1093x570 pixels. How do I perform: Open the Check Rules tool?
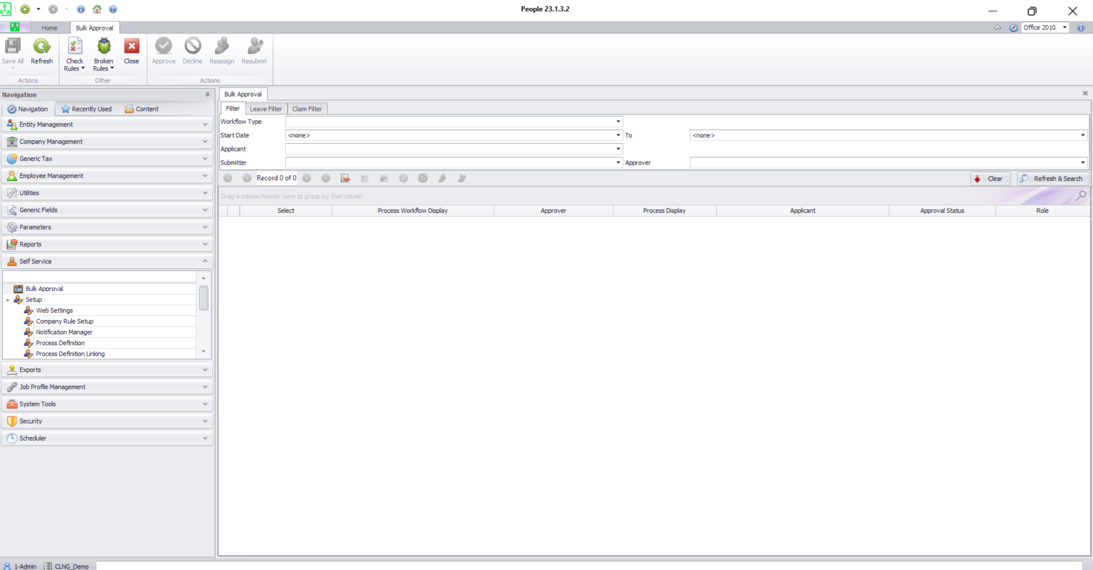tap(74, 50)
